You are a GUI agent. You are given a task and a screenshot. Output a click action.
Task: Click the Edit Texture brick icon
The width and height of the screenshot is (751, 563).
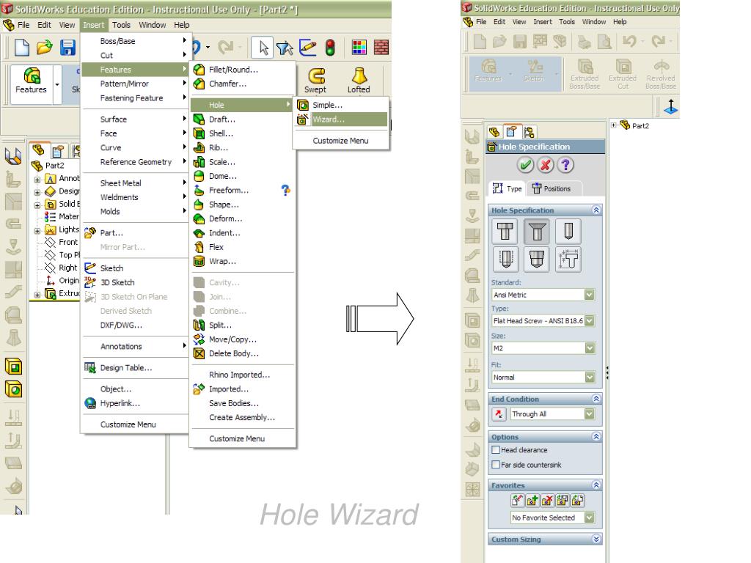click(381, 48)
